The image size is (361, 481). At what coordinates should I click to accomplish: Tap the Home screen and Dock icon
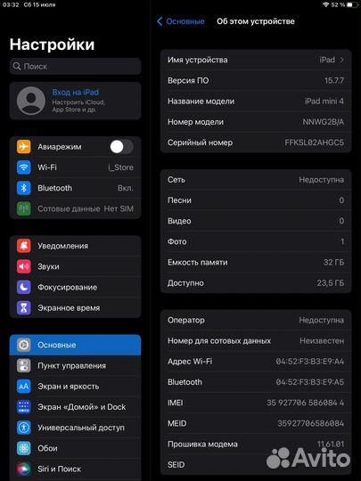[x=24, y=407]
